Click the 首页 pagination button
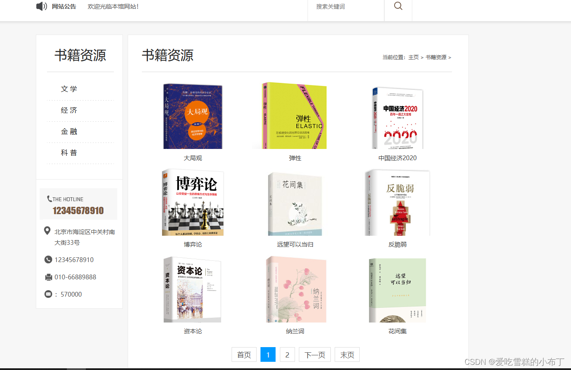571x370 pixels. pos(244,354)
